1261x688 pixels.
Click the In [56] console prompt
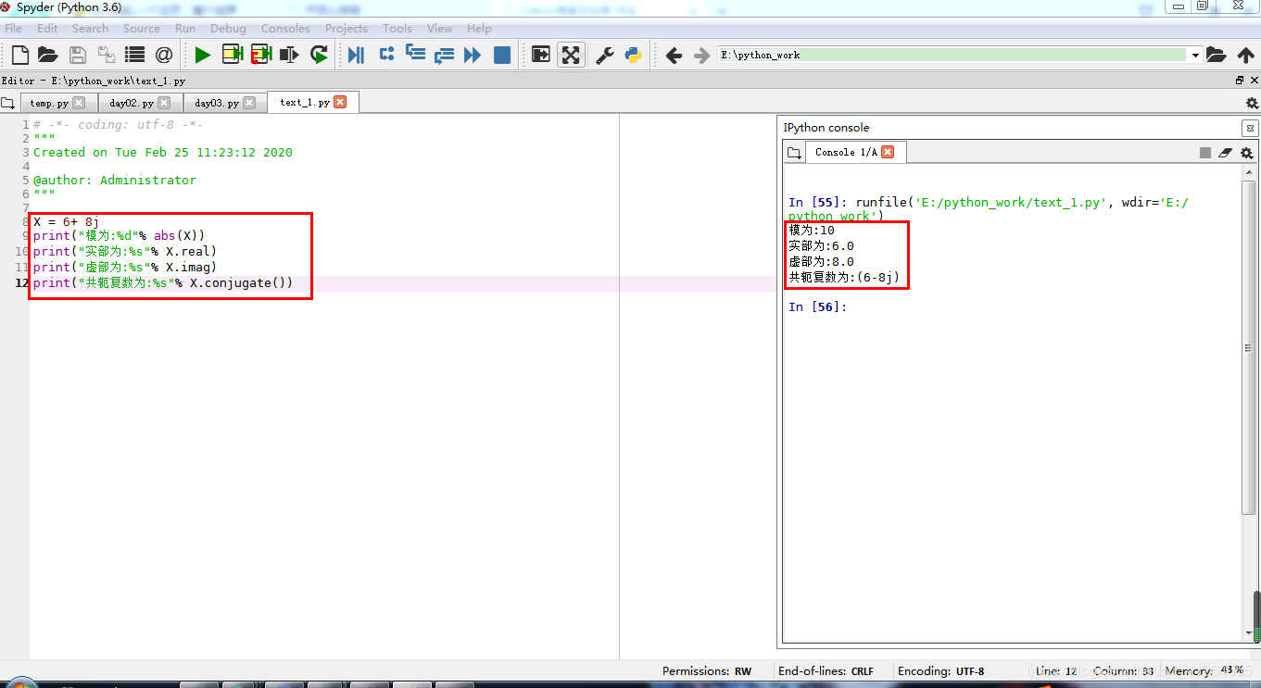(x=818, y=306)
